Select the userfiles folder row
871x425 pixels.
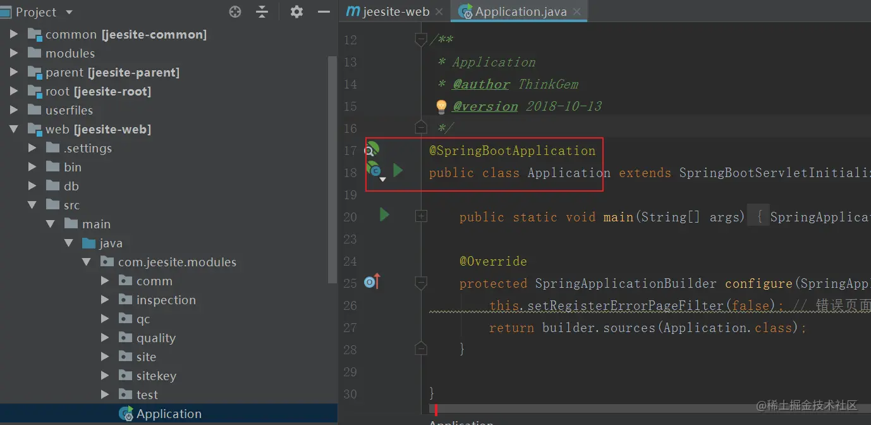169,110
